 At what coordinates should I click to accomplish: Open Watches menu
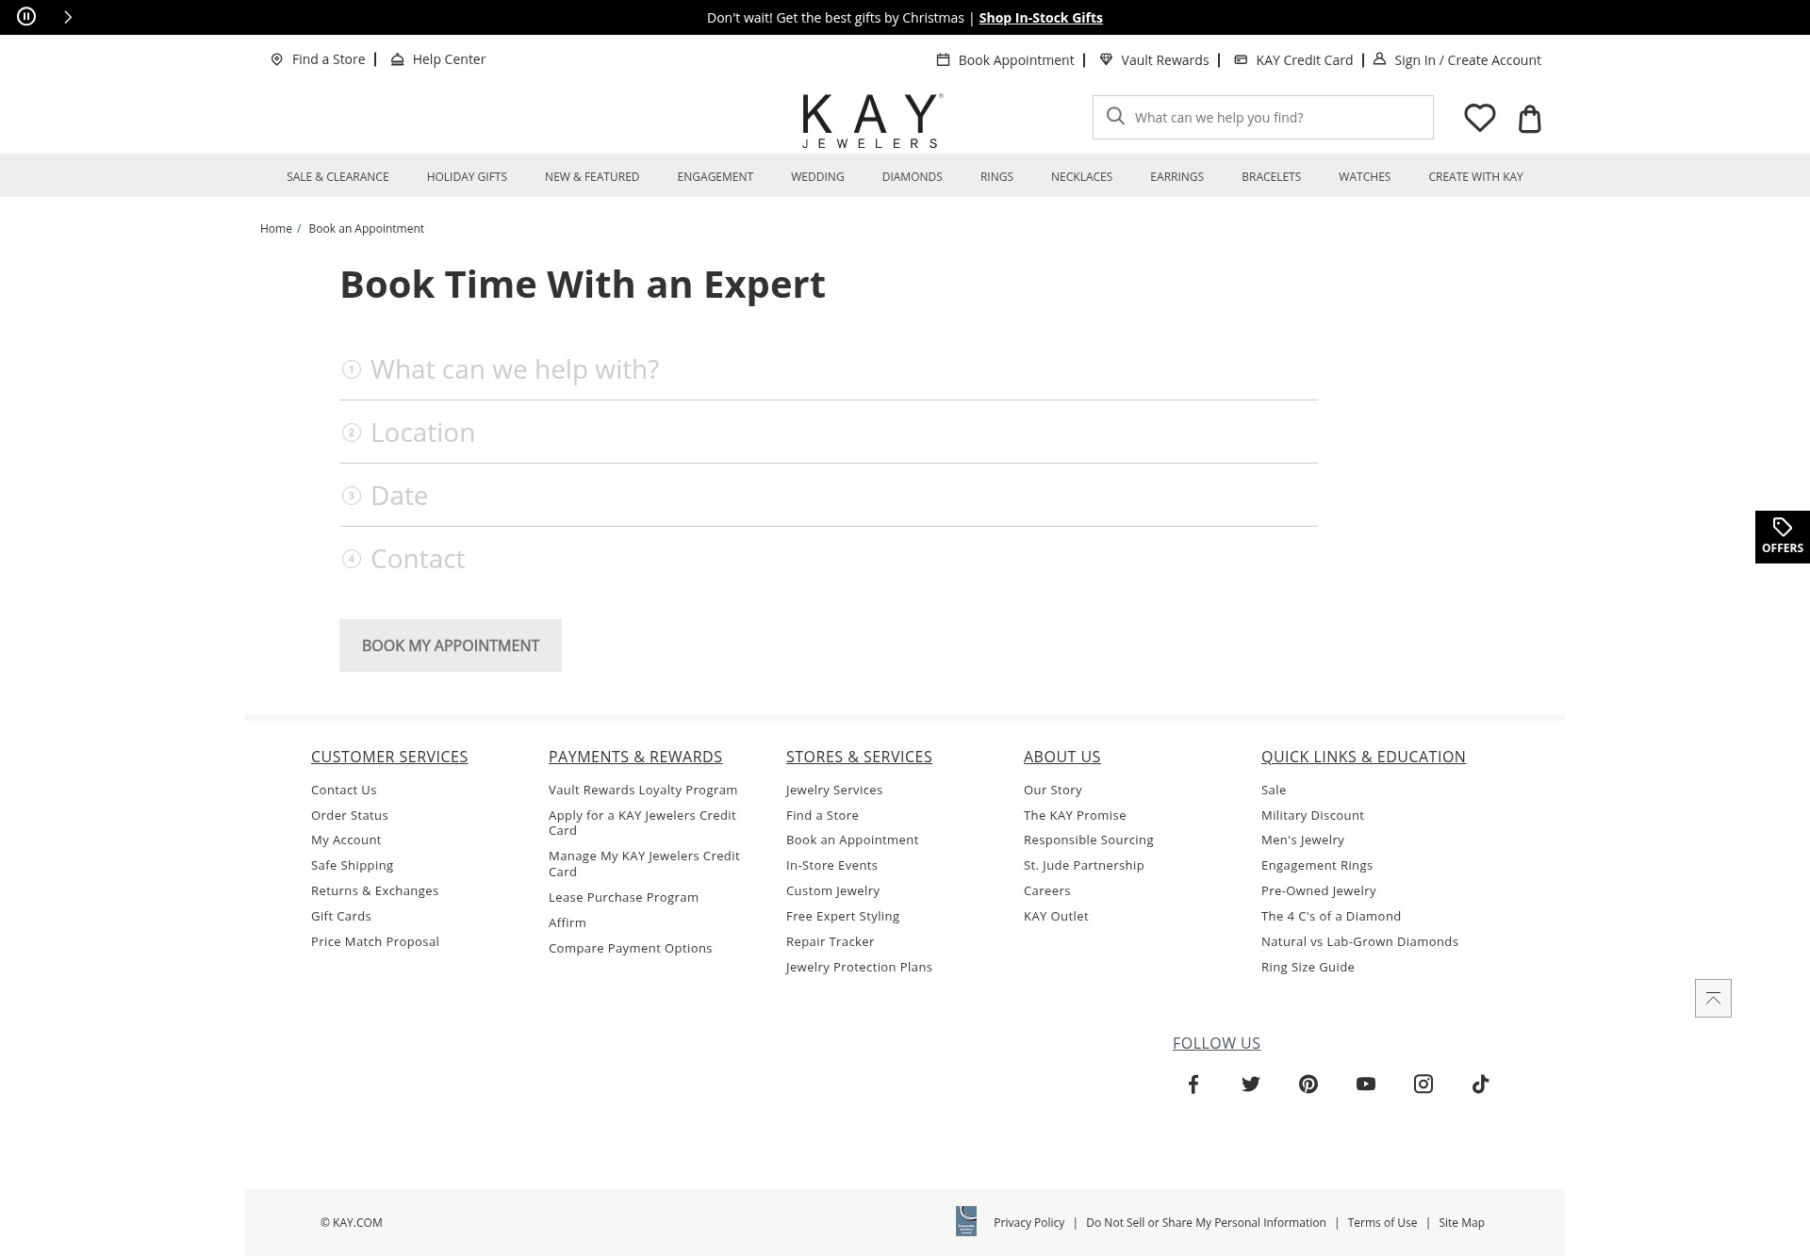1364,176
